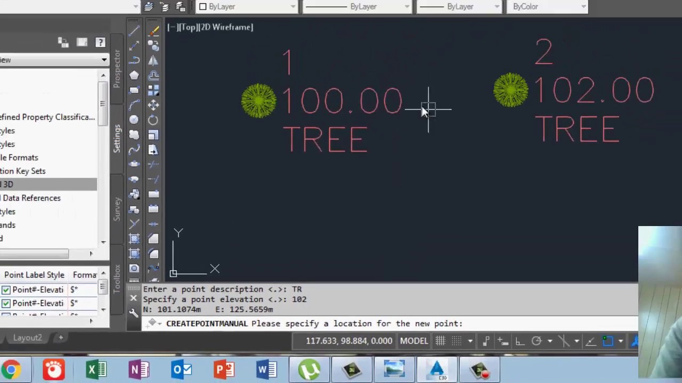Toggle Polar Tracking in status bar
Viewport: 682px width, 383px height.
click(537, 341)
